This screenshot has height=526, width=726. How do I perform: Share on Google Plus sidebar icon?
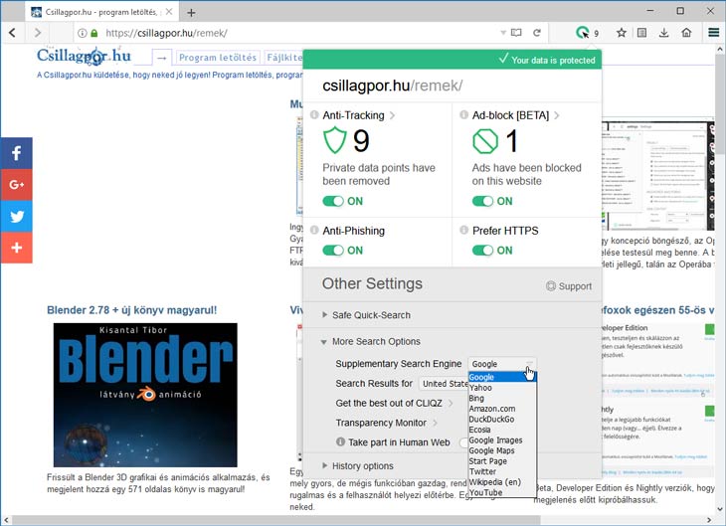point(17,184)
